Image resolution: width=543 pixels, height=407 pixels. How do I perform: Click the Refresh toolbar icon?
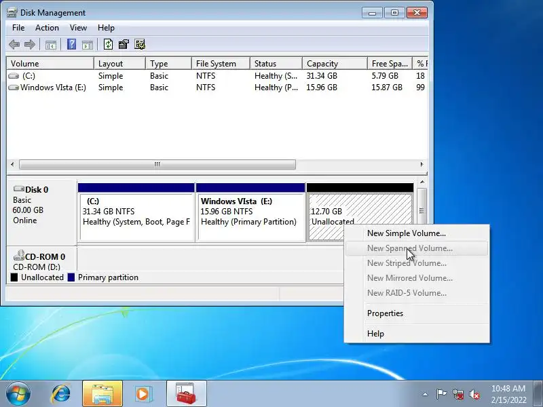click(108, 44)
